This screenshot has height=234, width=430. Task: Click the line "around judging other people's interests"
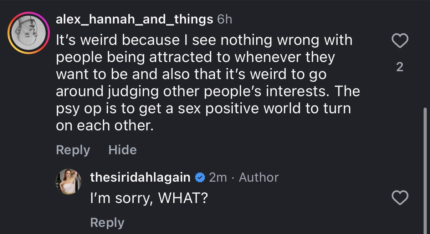pyautogui.click(x=208, y=92)
